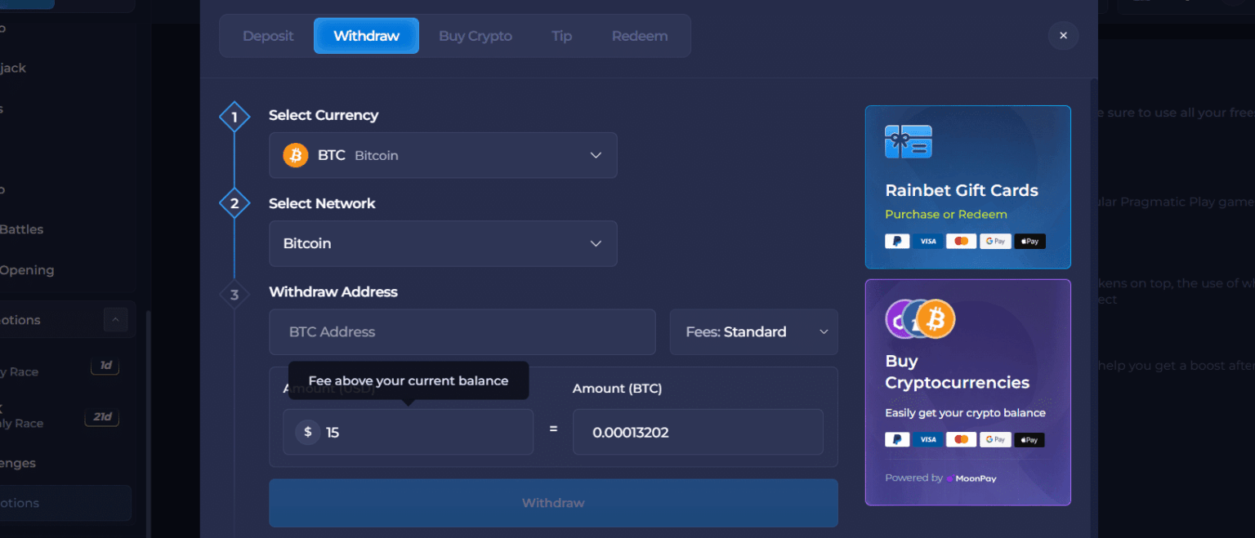
Task: Click the dollar sign icon in amount field
Action: (307, 432)
